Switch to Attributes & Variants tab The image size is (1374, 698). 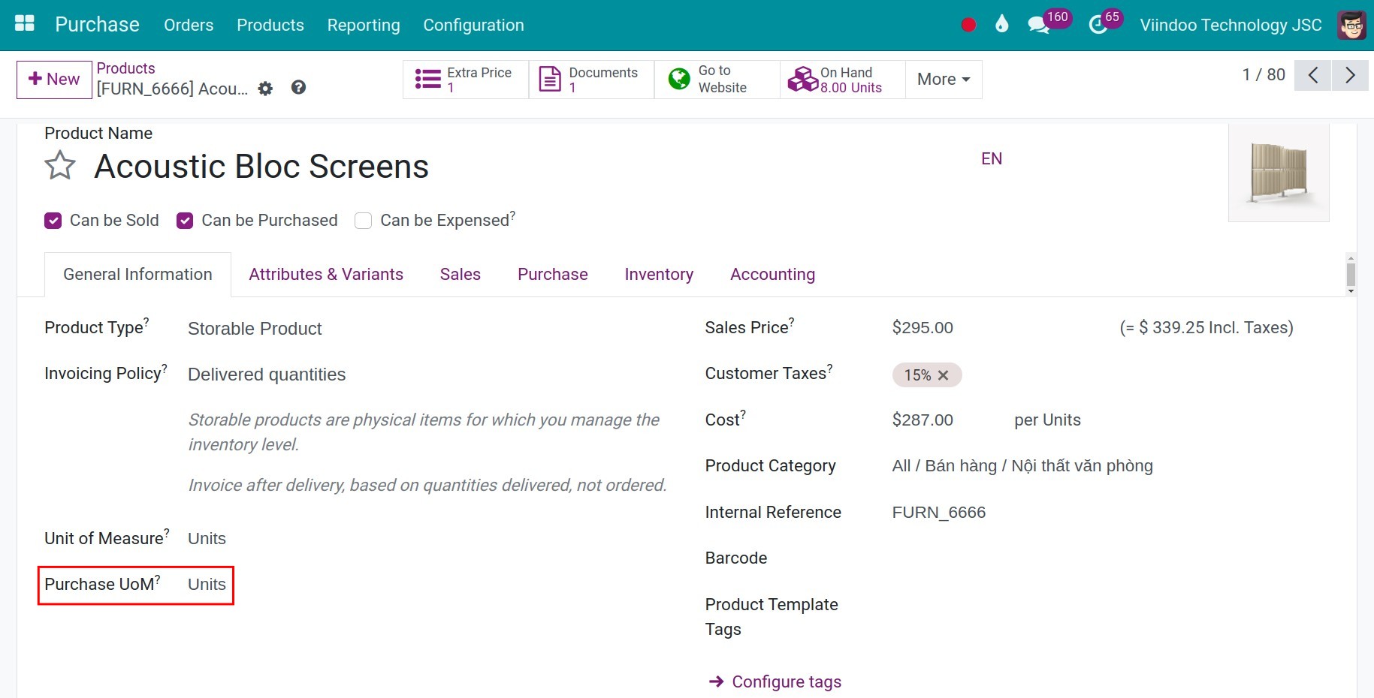point(326,275)
